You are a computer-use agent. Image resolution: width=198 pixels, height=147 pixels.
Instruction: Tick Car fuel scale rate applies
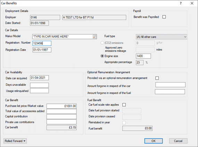tap(124, 105)
